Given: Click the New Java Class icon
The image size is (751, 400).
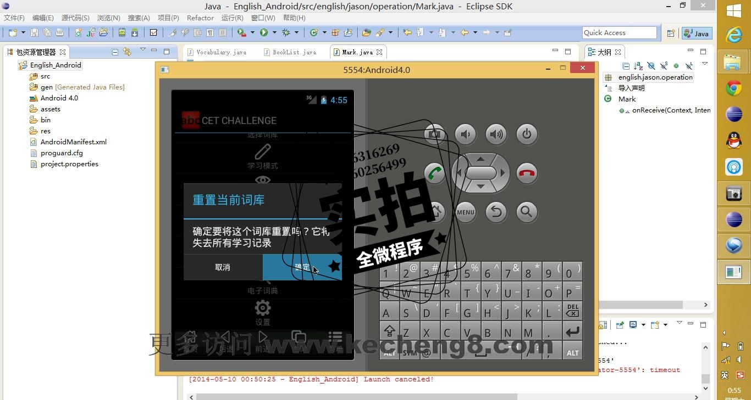Looking at the screenshot, I should [314, 33].
